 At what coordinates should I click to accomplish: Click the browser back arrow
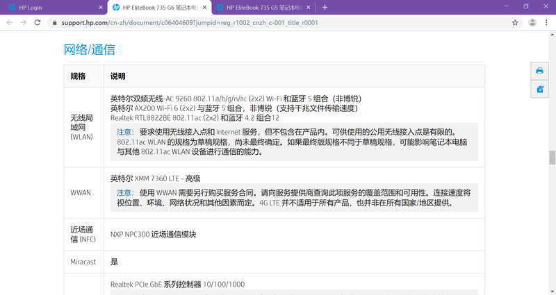point(9,22)
